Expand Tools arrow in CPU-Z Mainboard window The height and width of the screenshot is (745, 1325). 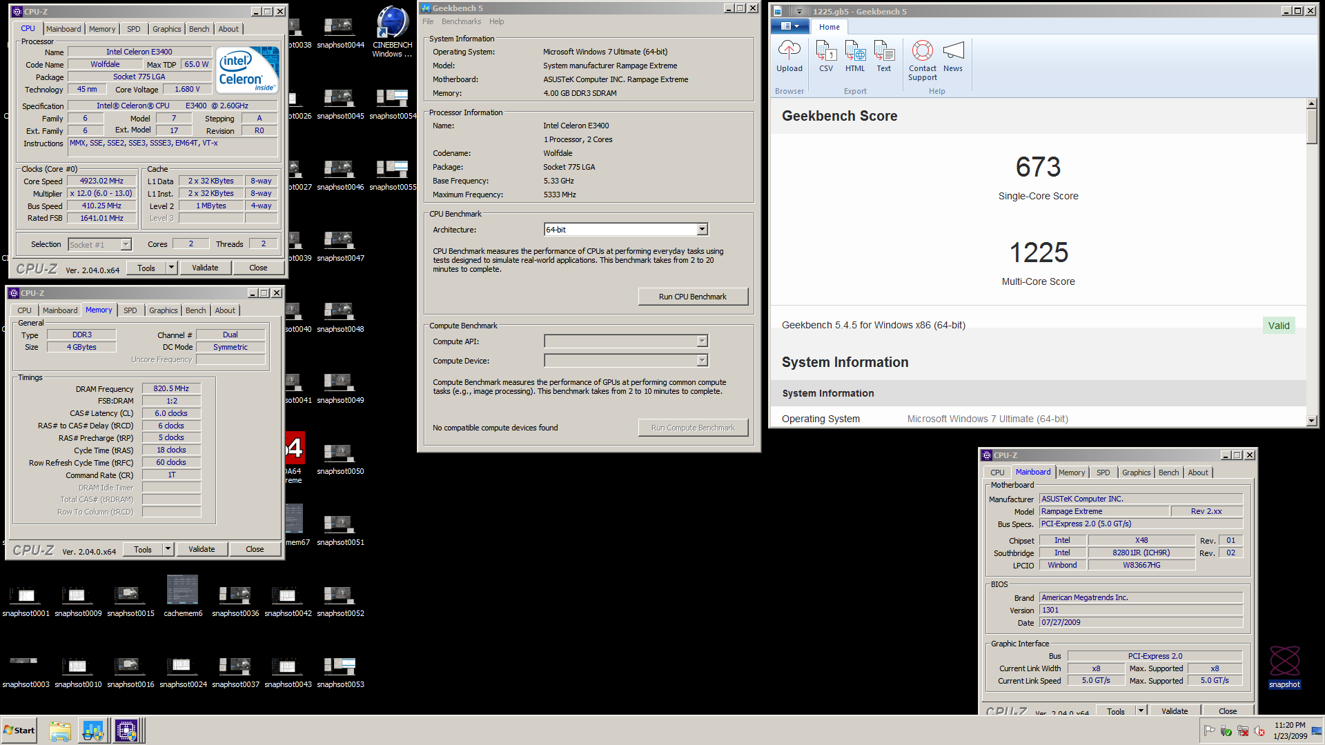(1141, 711)
